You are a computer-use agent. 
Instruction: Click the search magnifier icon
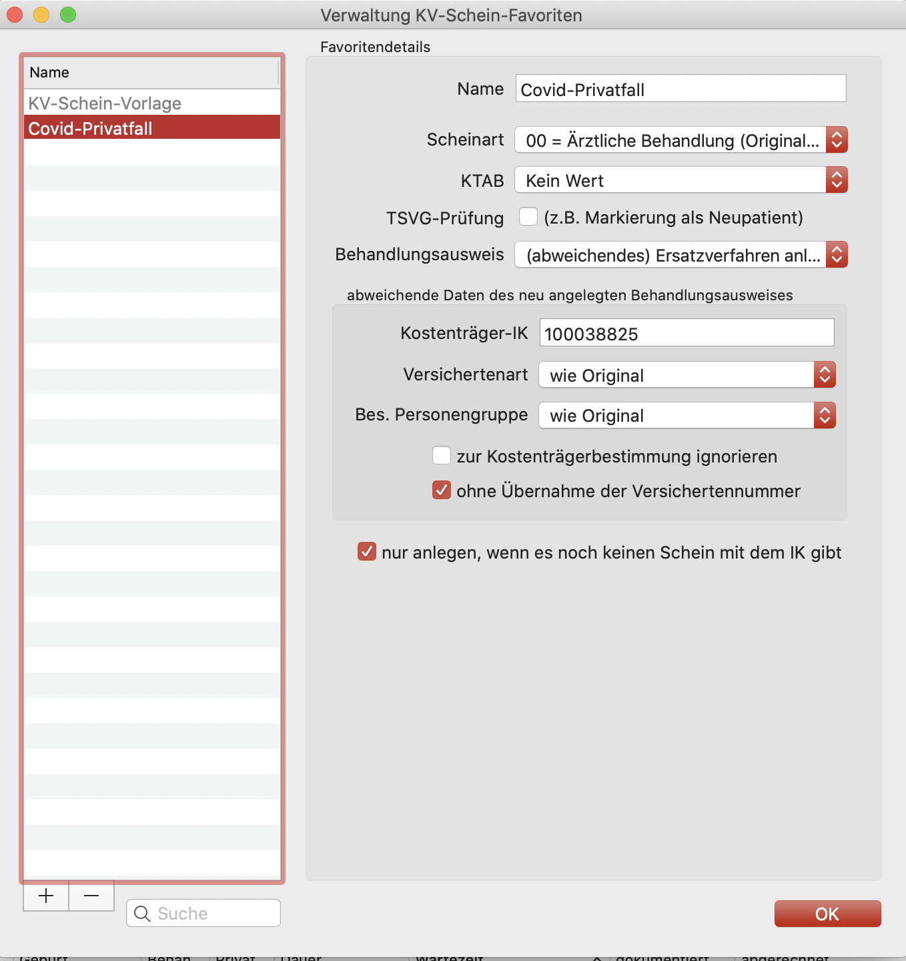[x=142, y=913]
